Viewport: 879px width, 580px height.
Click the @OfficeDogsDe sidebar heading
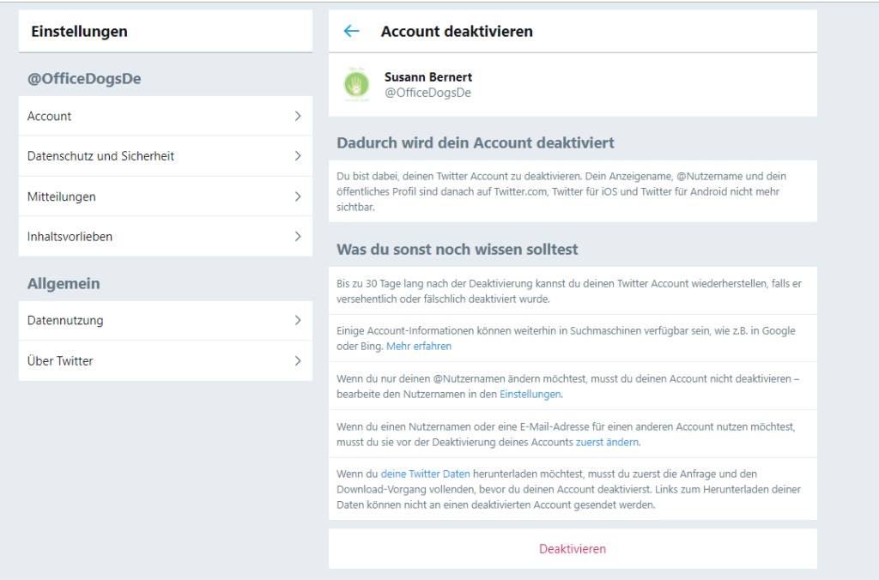coord(84,78)
